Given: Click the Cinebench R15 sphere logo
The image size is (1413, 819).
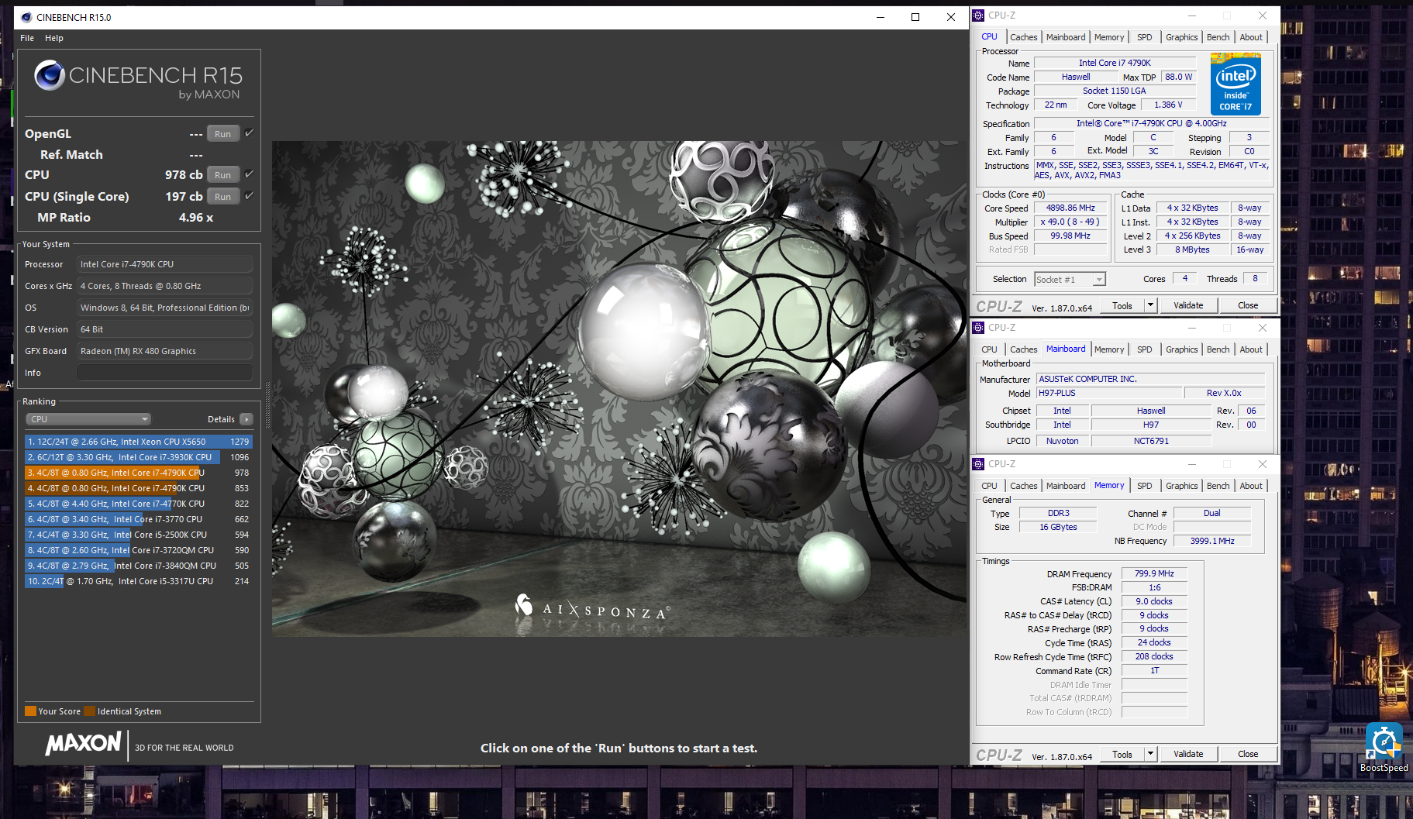Looking at the screenshot, I should click(50, 75).
